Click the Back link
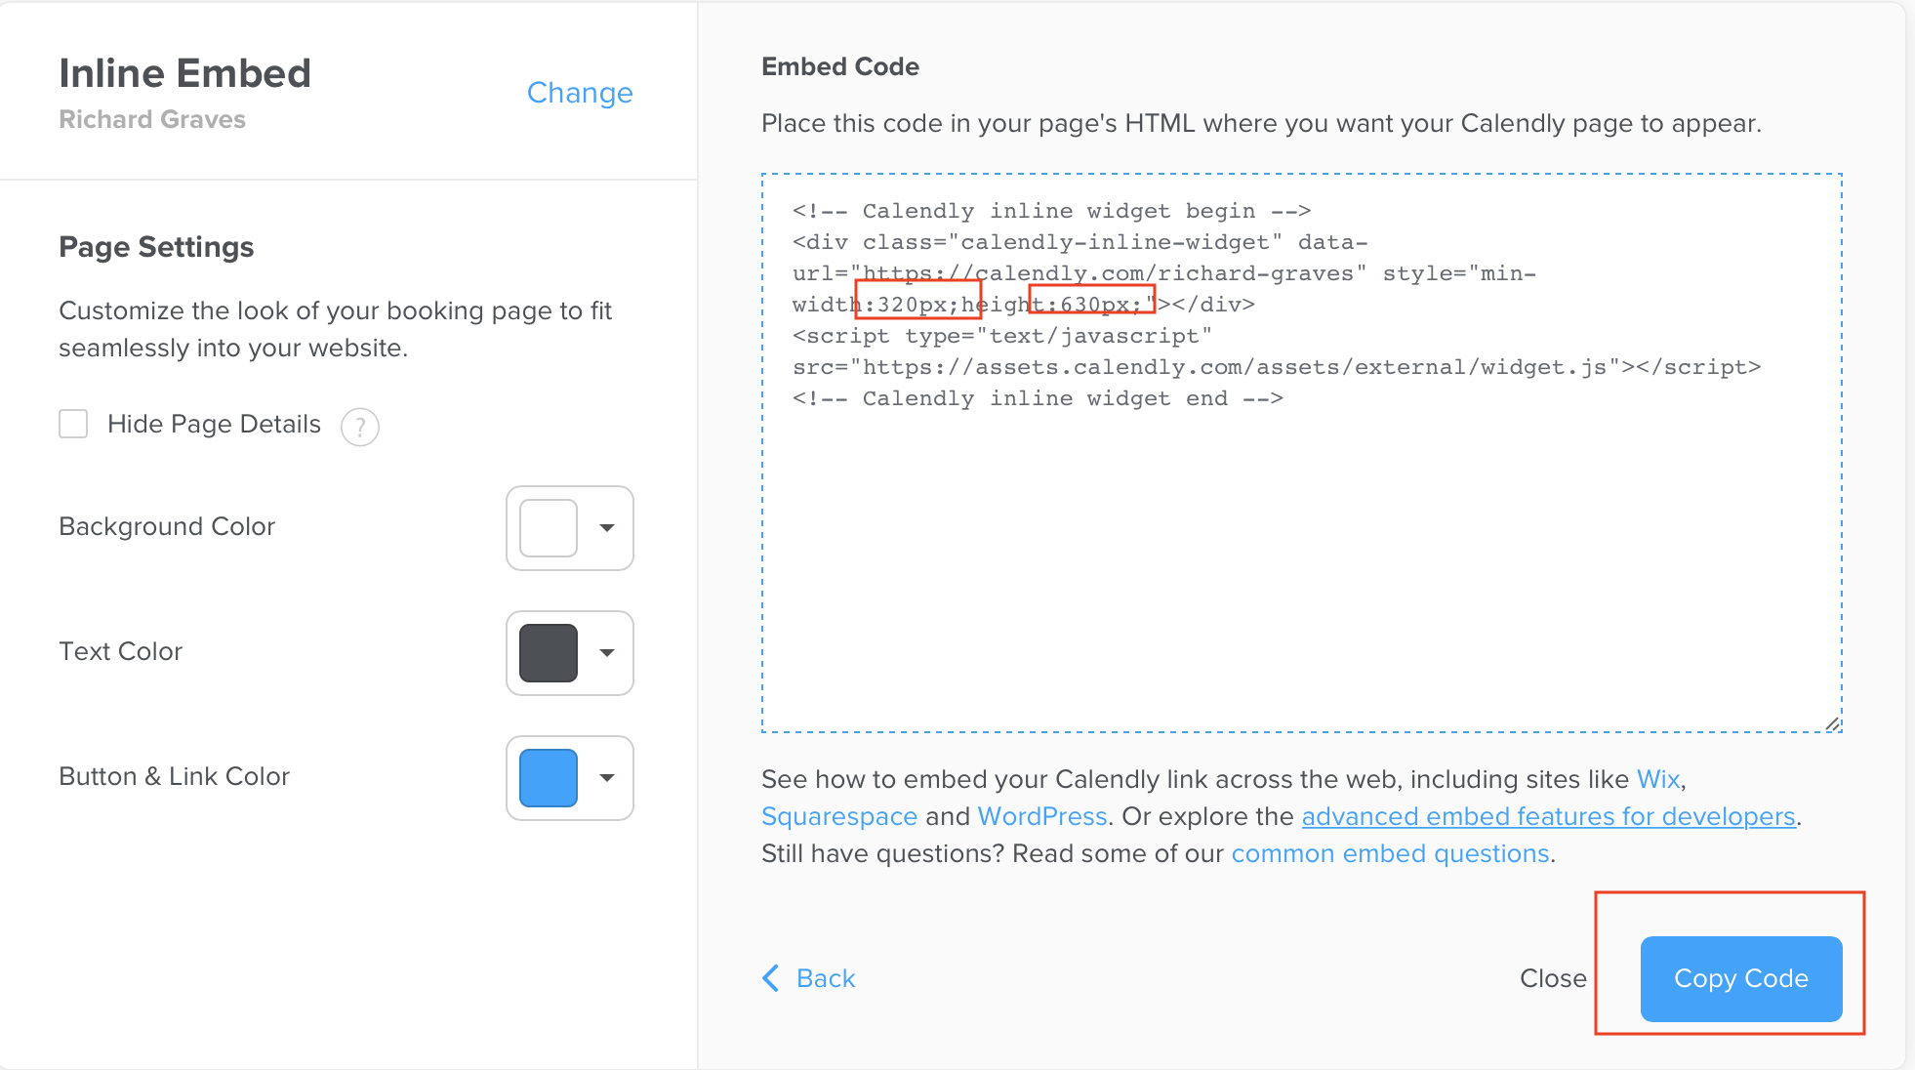 (825, 978)
